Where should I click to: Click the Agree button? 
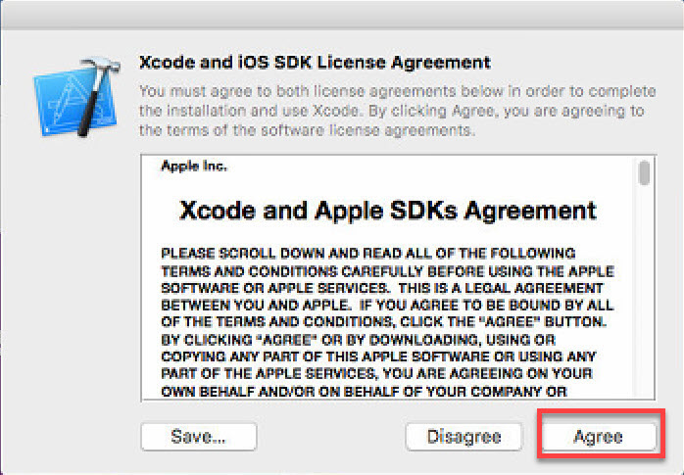click(x=599, y=436)
